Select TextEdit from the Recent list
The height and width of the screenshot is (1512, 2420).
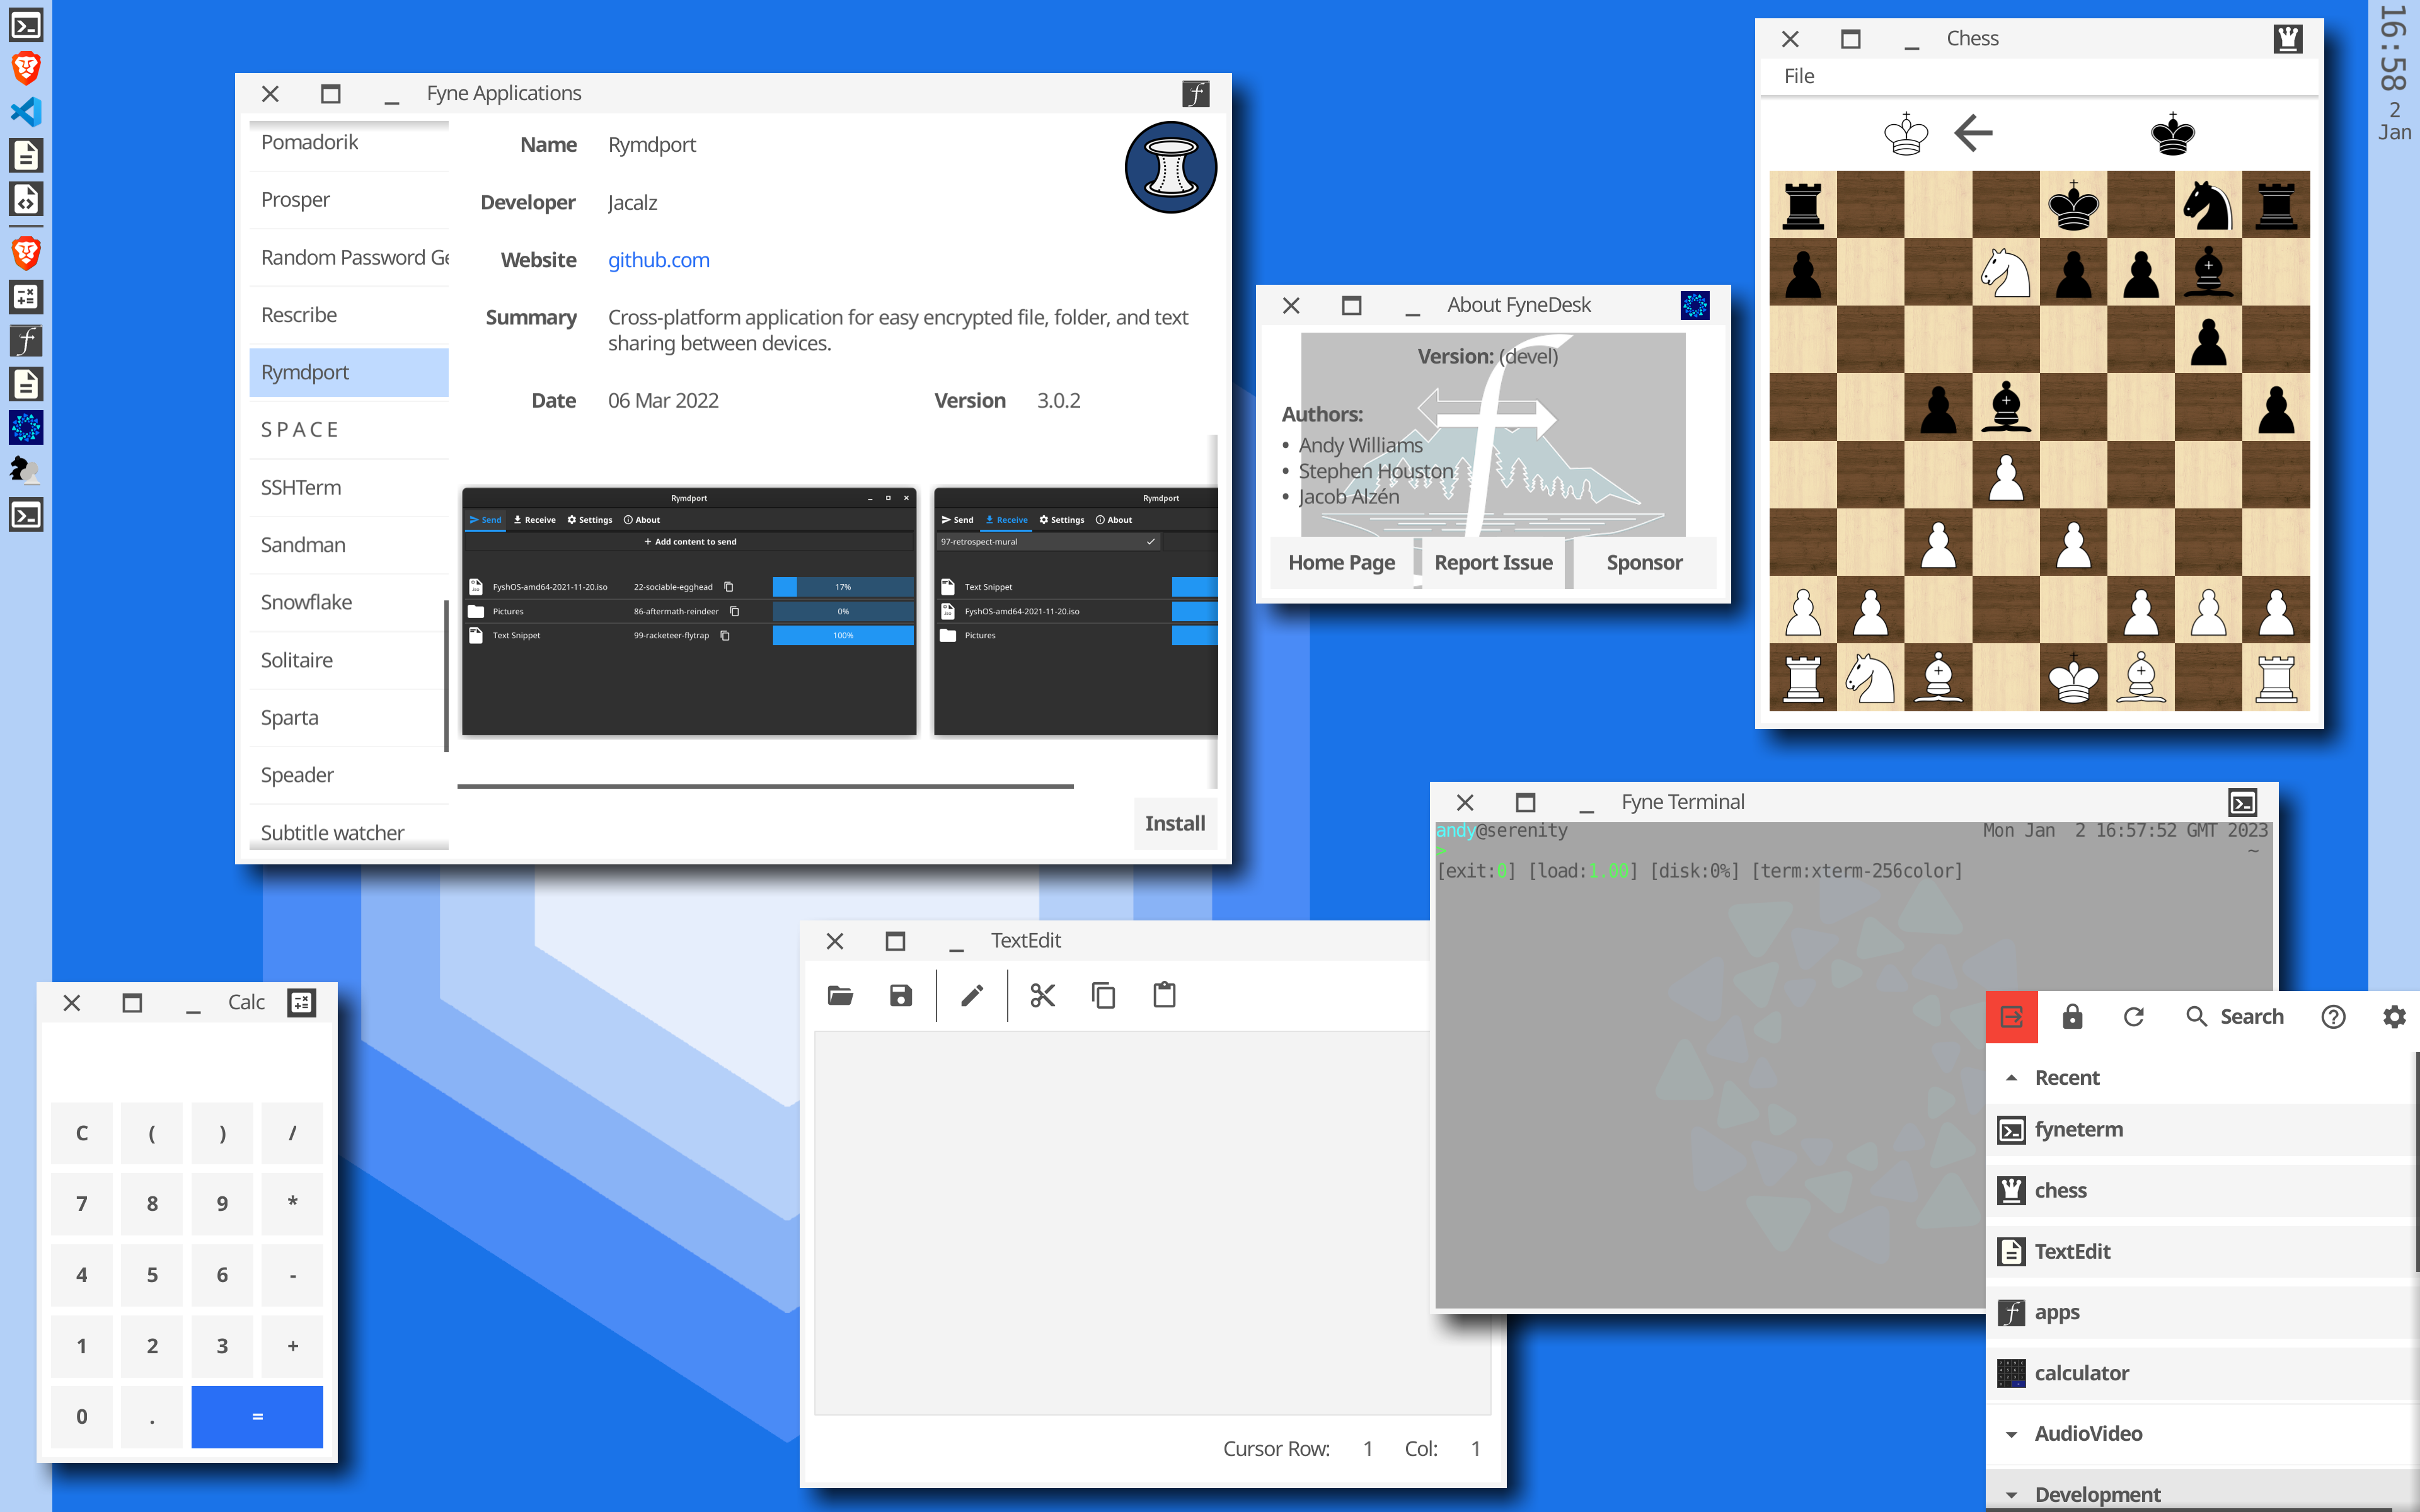coord(2201,1251)
